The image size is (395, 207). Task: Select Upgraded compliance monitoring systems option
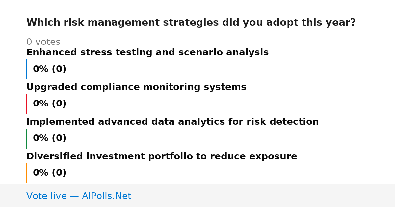point(136,87)
